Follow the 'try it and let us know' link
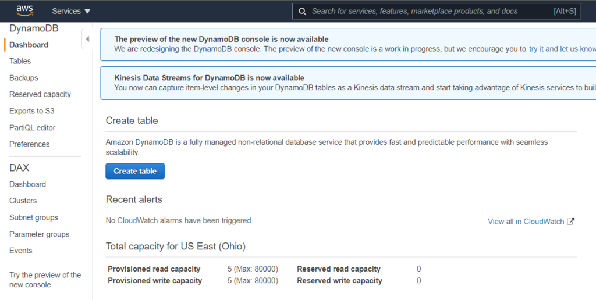Image resolution: width=596 pixels, height=300 pixels. click(x=562, y=49)
